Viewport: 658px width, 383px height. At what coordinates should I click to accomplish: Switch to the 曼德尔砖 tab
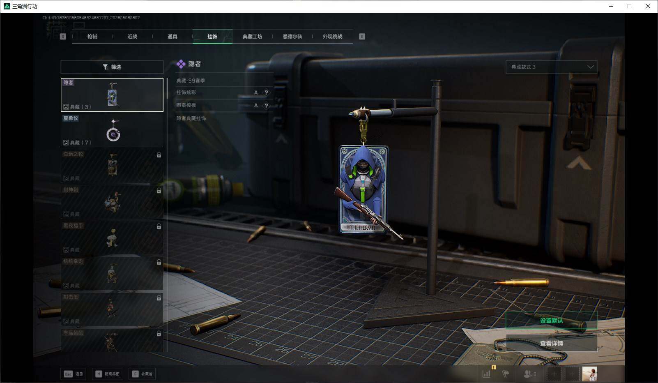[292, 37]
